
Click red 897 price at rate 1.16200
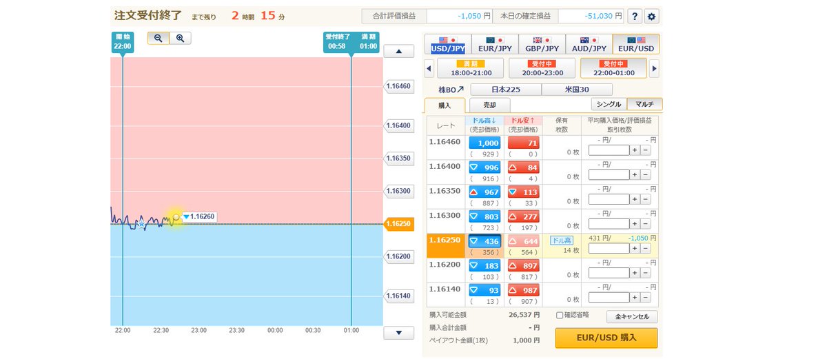click(524, 266)
